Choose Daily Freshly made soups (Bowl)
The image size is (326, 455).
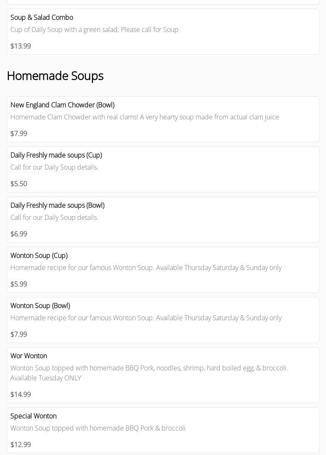[57, 205]
